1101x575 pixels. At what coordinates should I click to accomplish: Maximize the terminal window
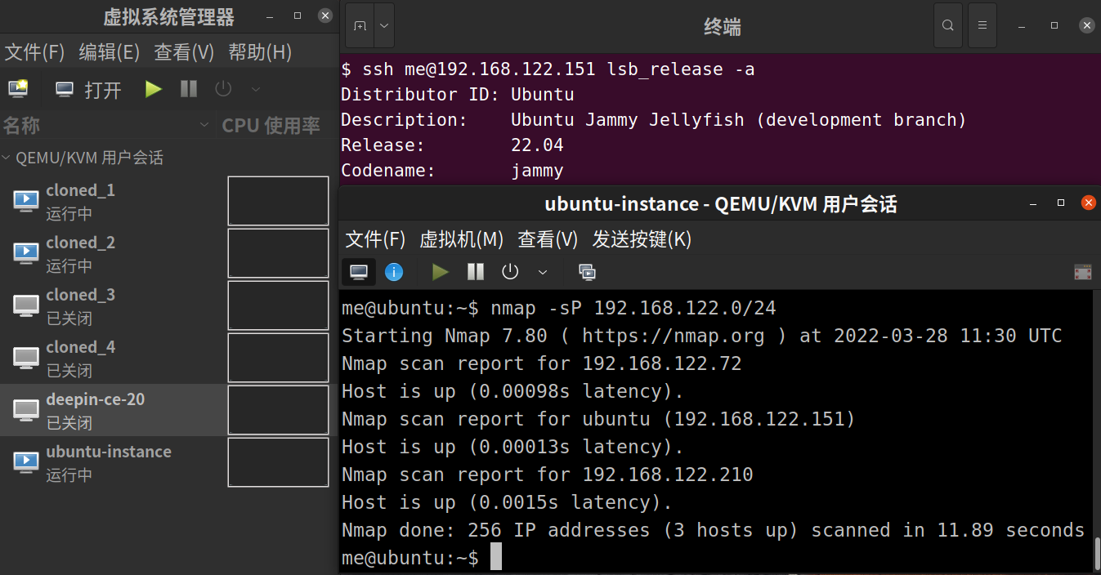(x=1054, y=25)
